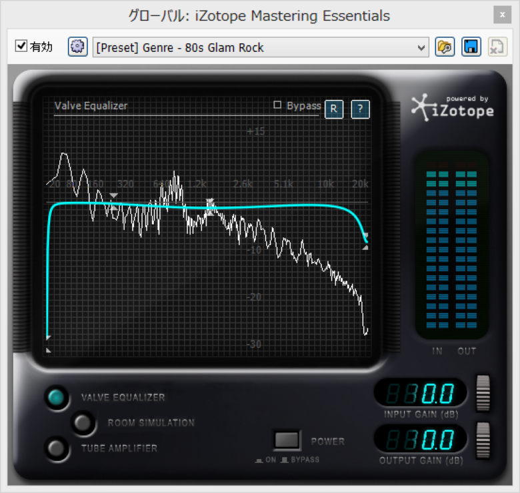
Task: Click the Output Gain thumbwheel
Action: [x=483, y=440]
